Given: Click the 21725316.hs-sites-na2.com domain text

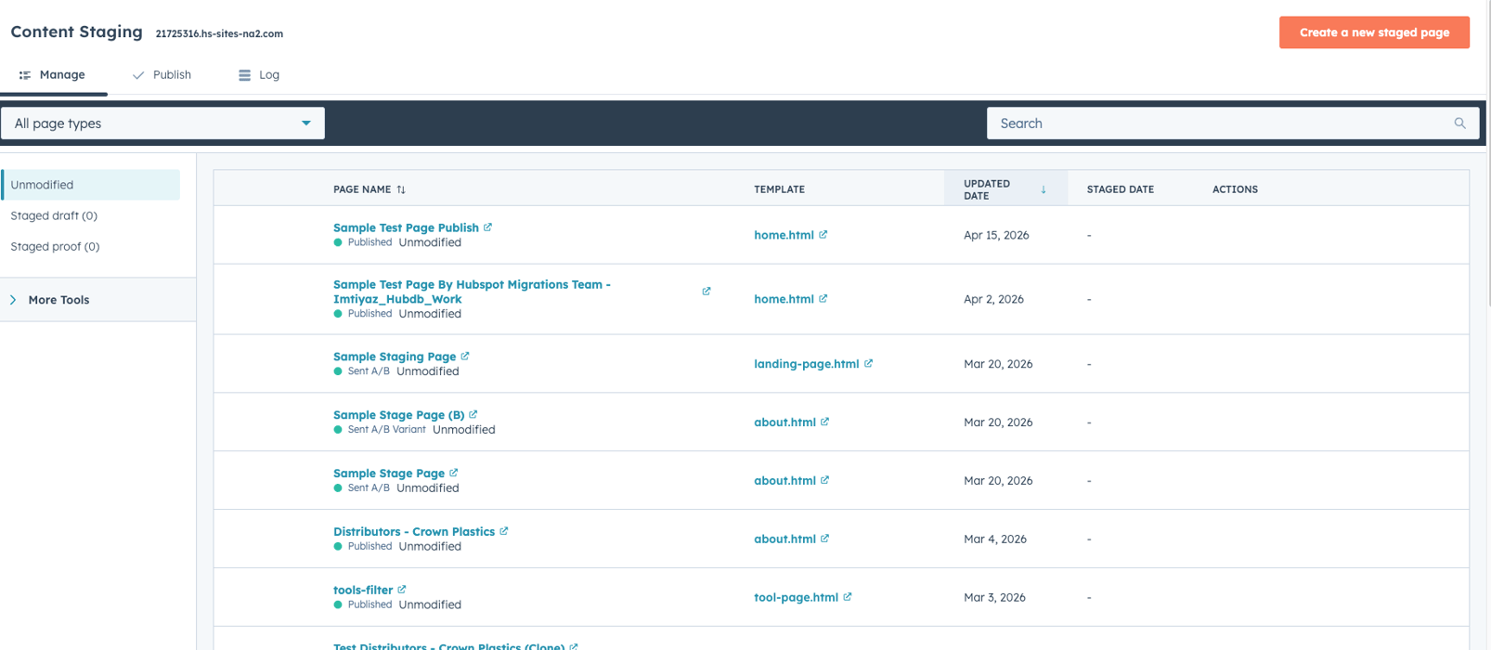Looking at the screenshot, I should (219, 33).
